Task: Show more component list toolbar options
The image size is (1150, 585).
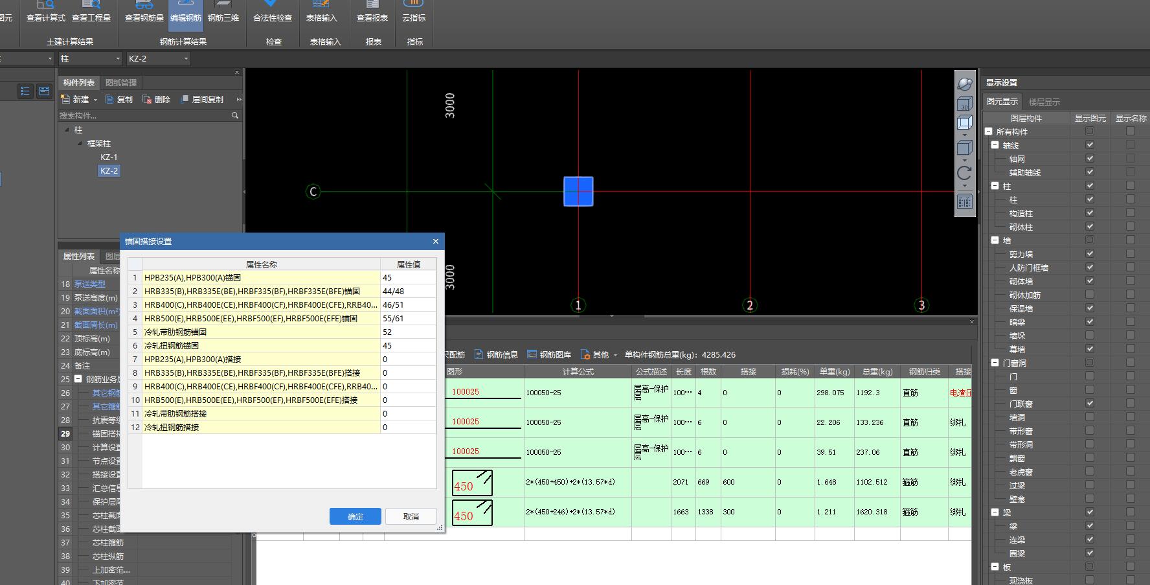Action: pos(238,99)
